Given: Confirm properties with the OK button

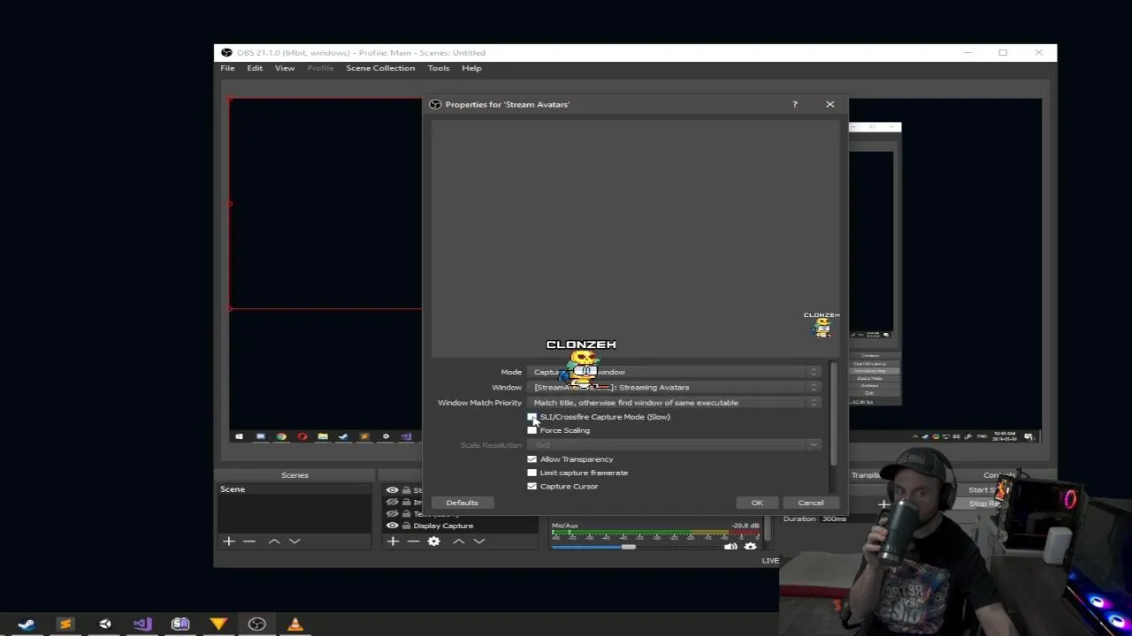Looking at the screenshot, I should tap(757, 503).
